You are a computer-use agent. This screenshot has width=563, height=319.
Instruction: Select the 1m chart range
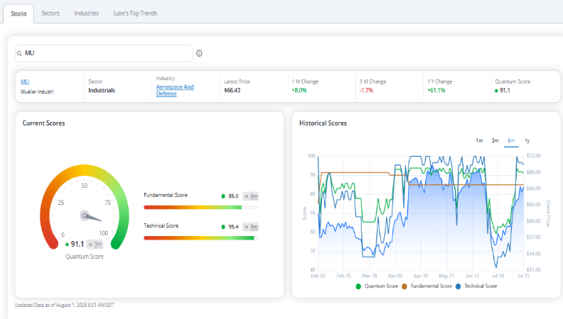point(479,140)
